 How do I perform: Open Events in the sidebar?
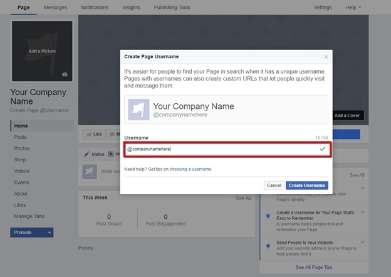click(x=21, y=182)
